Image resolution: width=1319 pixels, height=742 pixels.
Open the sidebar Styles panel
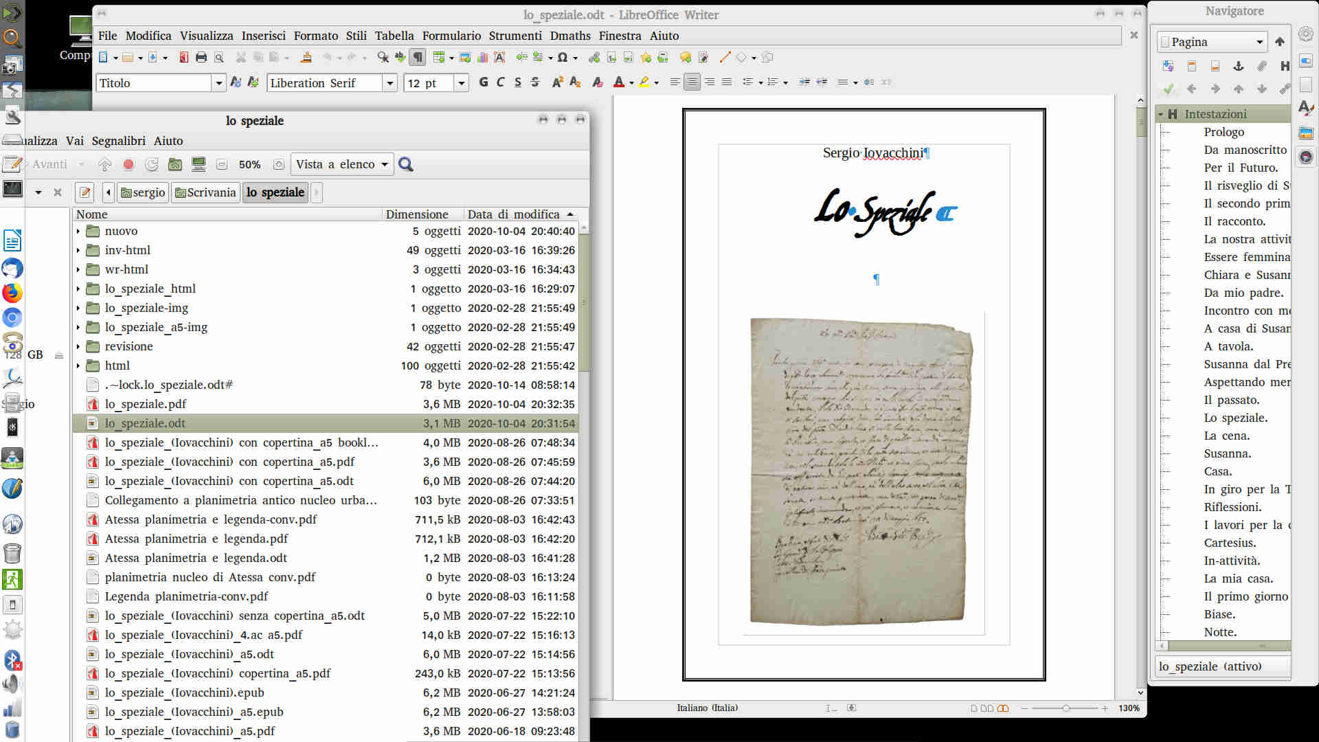click(1306, 109)
